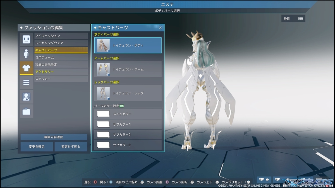Viewport: 335px width, 188px height.
Task: Select コスチューム menu entry
Action: pos(61,57)
